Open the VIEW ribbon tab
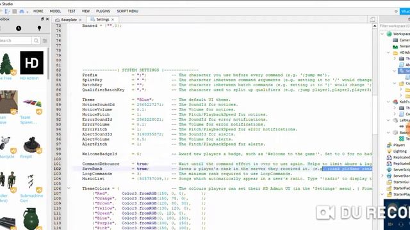 86,11
